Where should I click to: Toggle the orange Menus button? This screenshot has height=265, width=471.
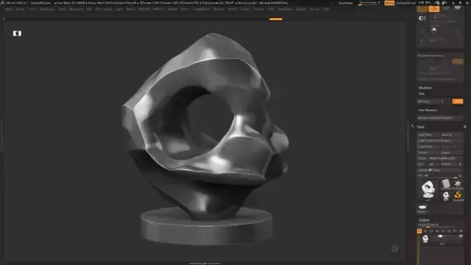(x=389, y=3)
